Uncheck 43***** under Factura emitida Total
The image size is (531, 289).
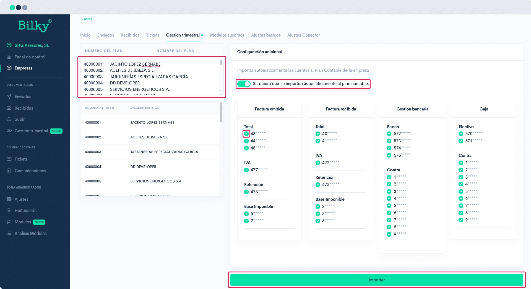(246, 134)
